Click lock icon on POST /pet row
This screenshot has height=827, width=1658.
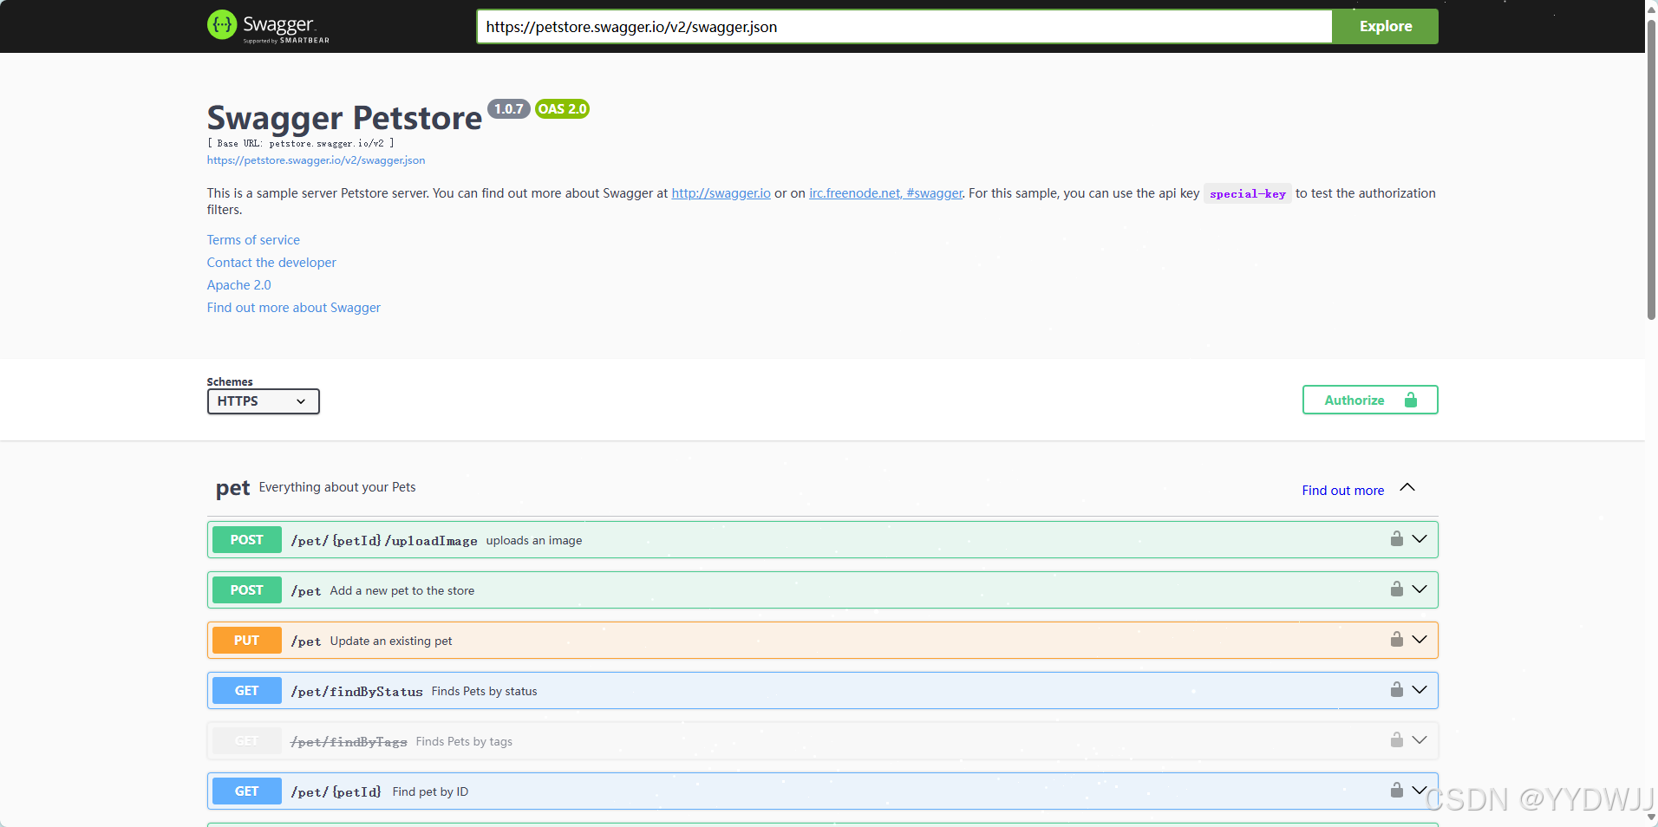[1396, 589]
